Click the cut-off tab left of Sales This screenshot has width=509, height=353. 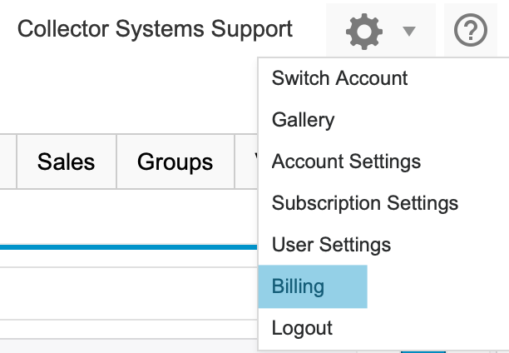(x=8, y=162)
